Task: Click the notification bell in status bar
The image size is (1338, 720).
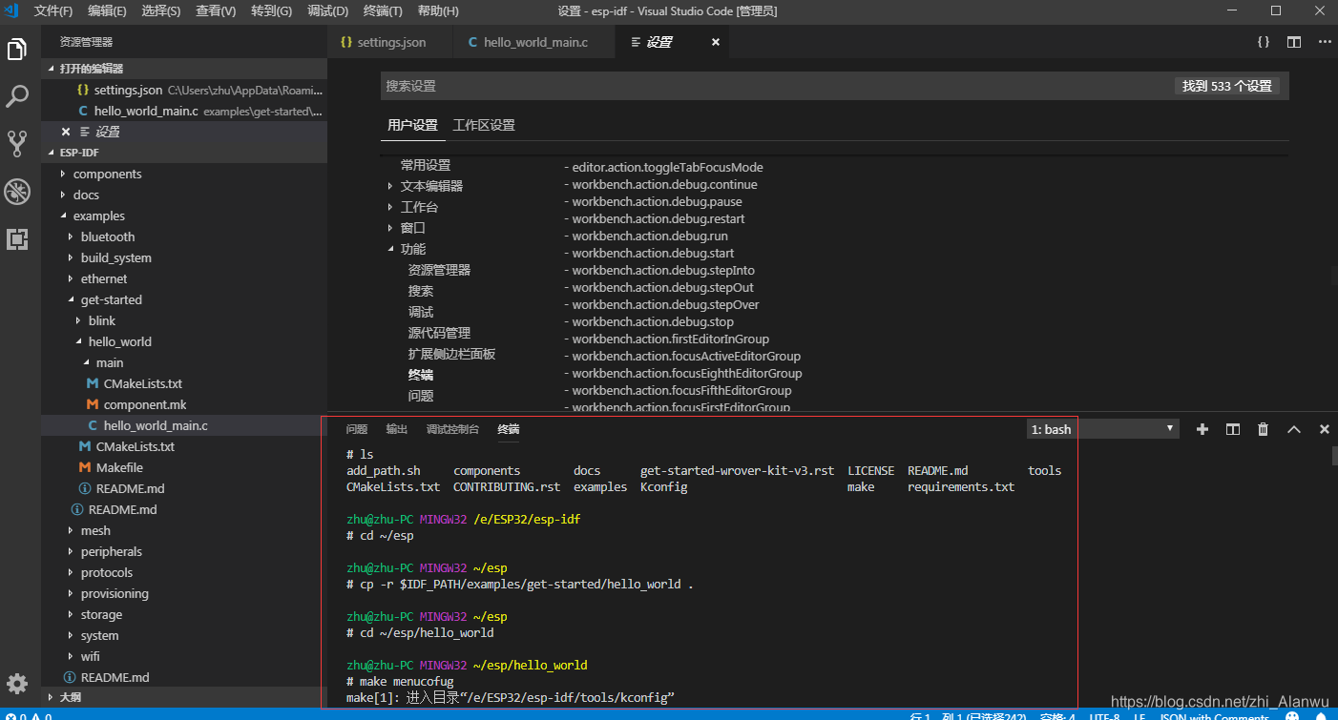Action: point(1321,717)
